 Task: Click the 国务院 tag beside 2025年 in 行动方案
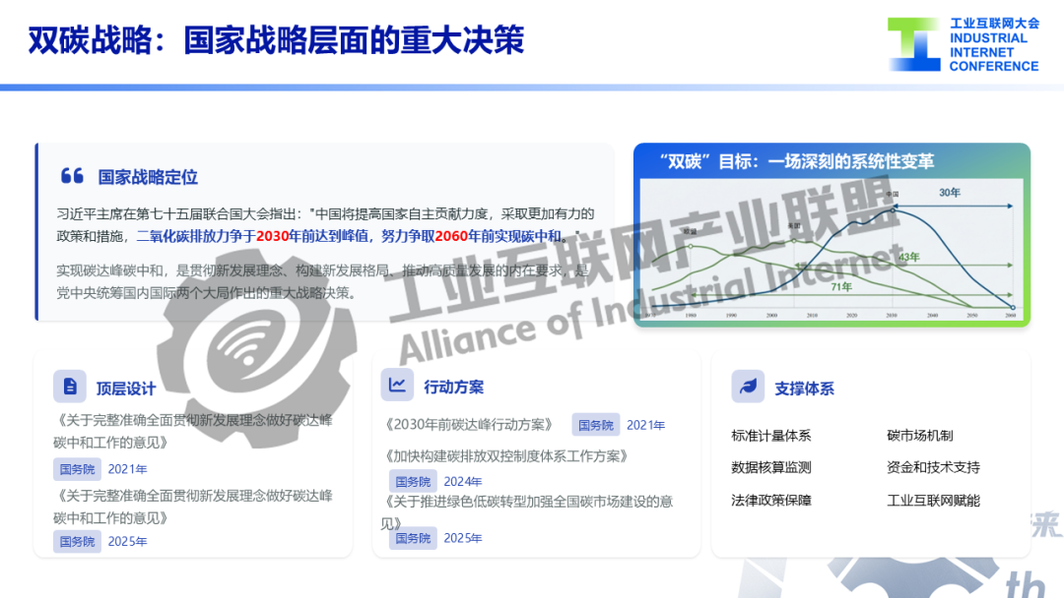coord(413,538)
